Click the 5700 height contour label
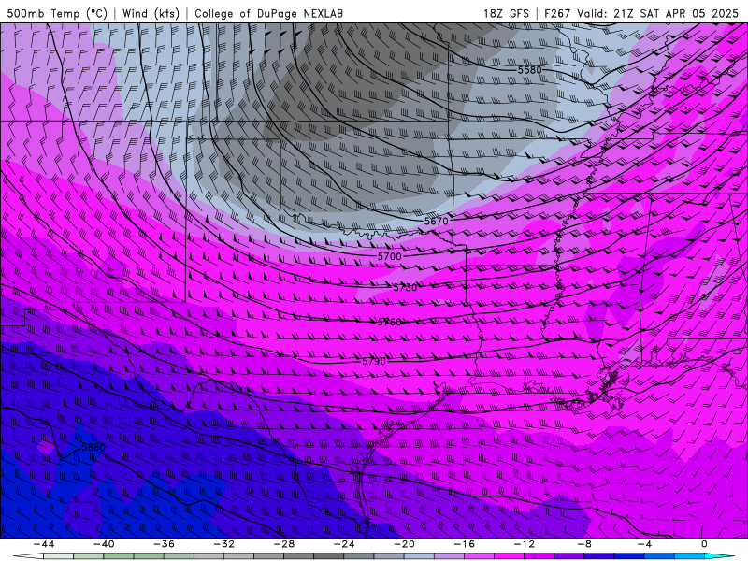The image size is (748, 561). pos(390,256)
